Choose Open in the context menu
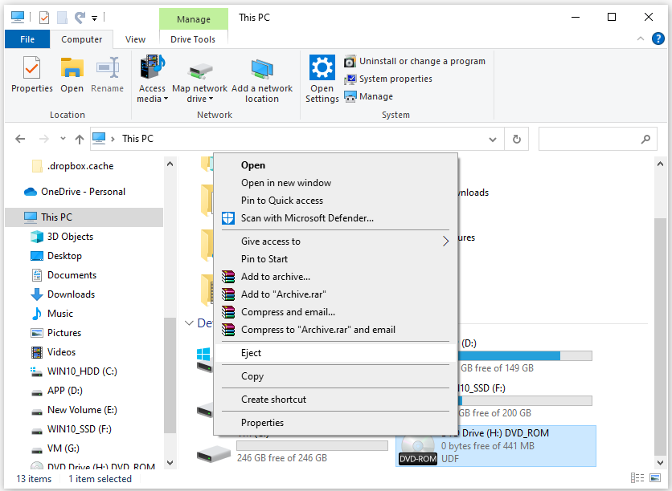The width and height of the screenshot is (672, 491). point(335,165)
